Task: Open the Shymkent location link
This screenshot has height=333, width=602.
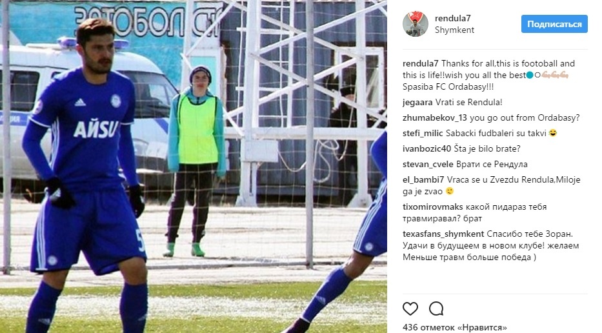Action: pyautogui.click(x=454, y=30)
